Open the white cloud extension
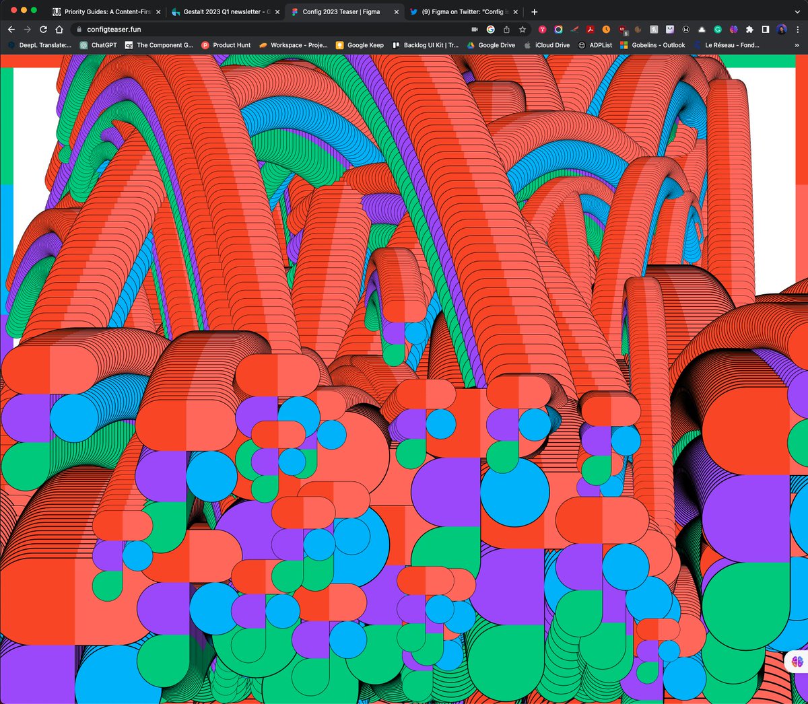 click(x=702, y=30)
